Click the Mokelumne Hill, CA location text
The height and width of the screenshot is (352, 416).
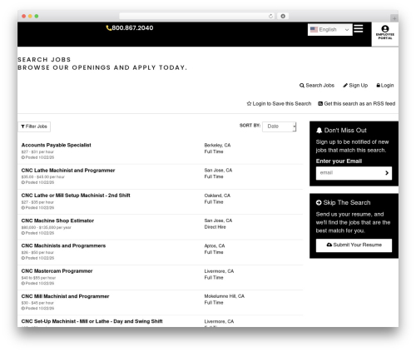tap(225, 296)
